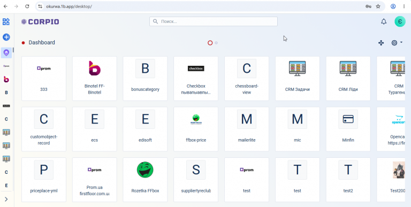411x207 pixels.
Task: Open the Chrome three-dot menu
Action: click(404, 6)
